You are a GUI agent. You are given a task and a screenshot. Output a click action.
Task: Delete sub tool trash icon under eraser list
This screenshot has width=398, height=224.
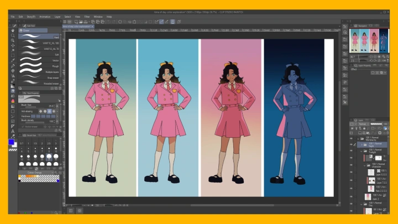tap(60, 88)
